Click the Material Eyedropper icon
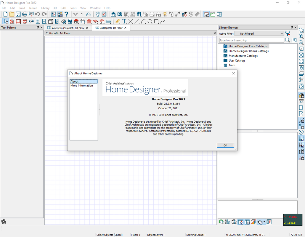305x237 pixels. 178,14
